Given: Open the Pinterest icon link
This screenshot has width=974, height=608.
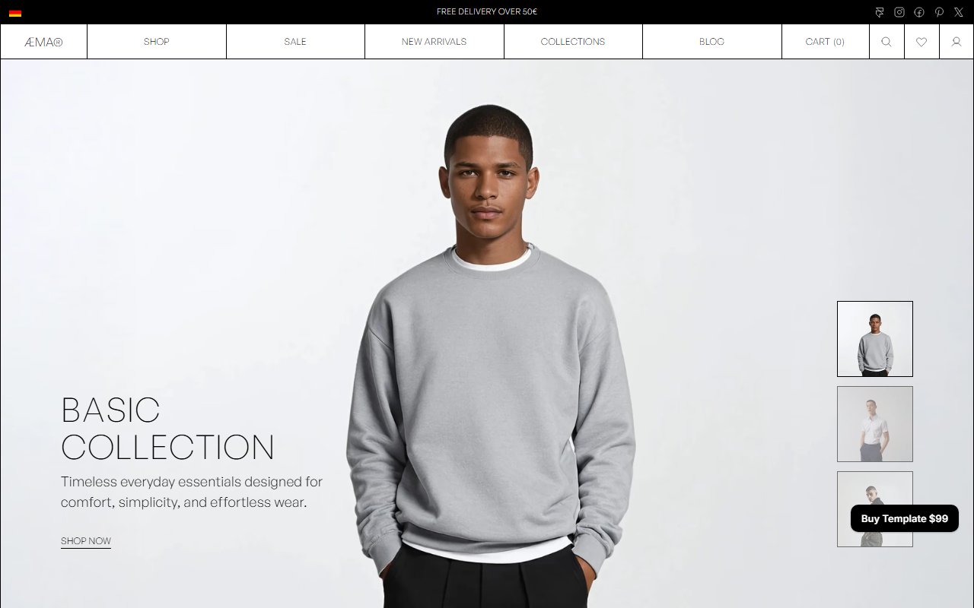Looking at the screenshot, I should point(939,12).
